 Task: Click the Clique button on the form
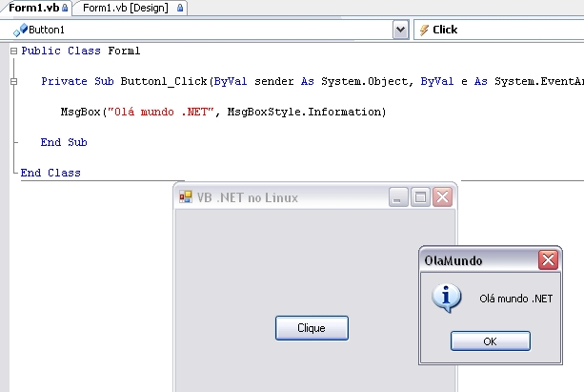pyautogui.click(x=312, y=328)
